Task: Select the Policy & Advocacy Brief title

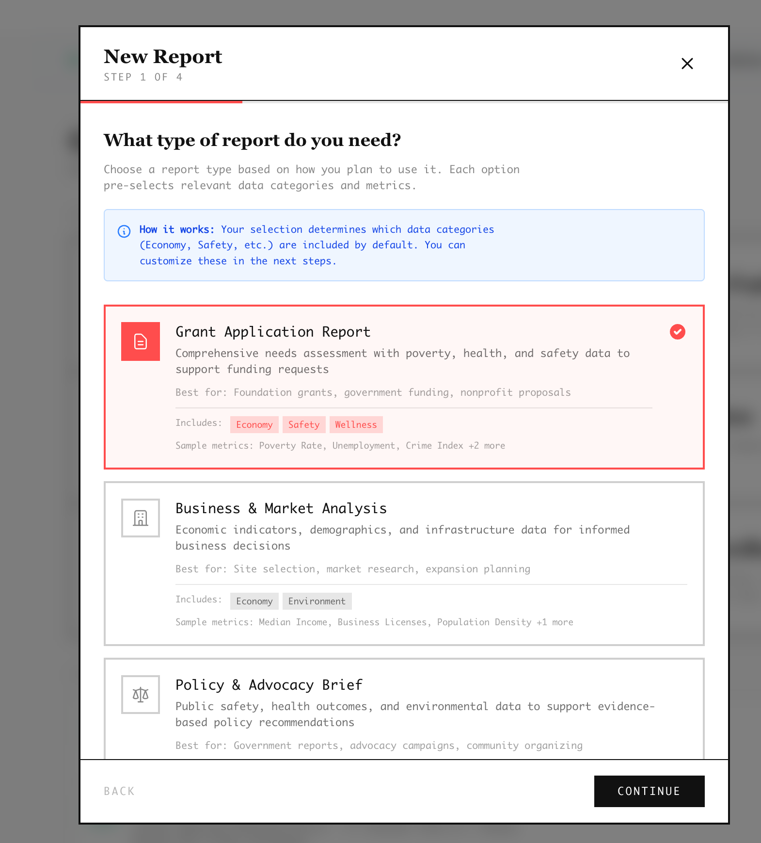Action: pos(269,685)
